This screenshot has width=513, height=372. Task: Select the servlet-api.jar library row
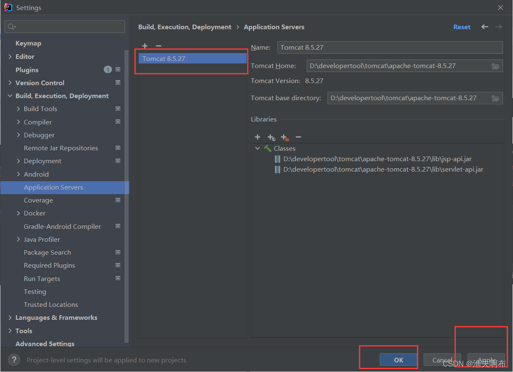(378, 170)
